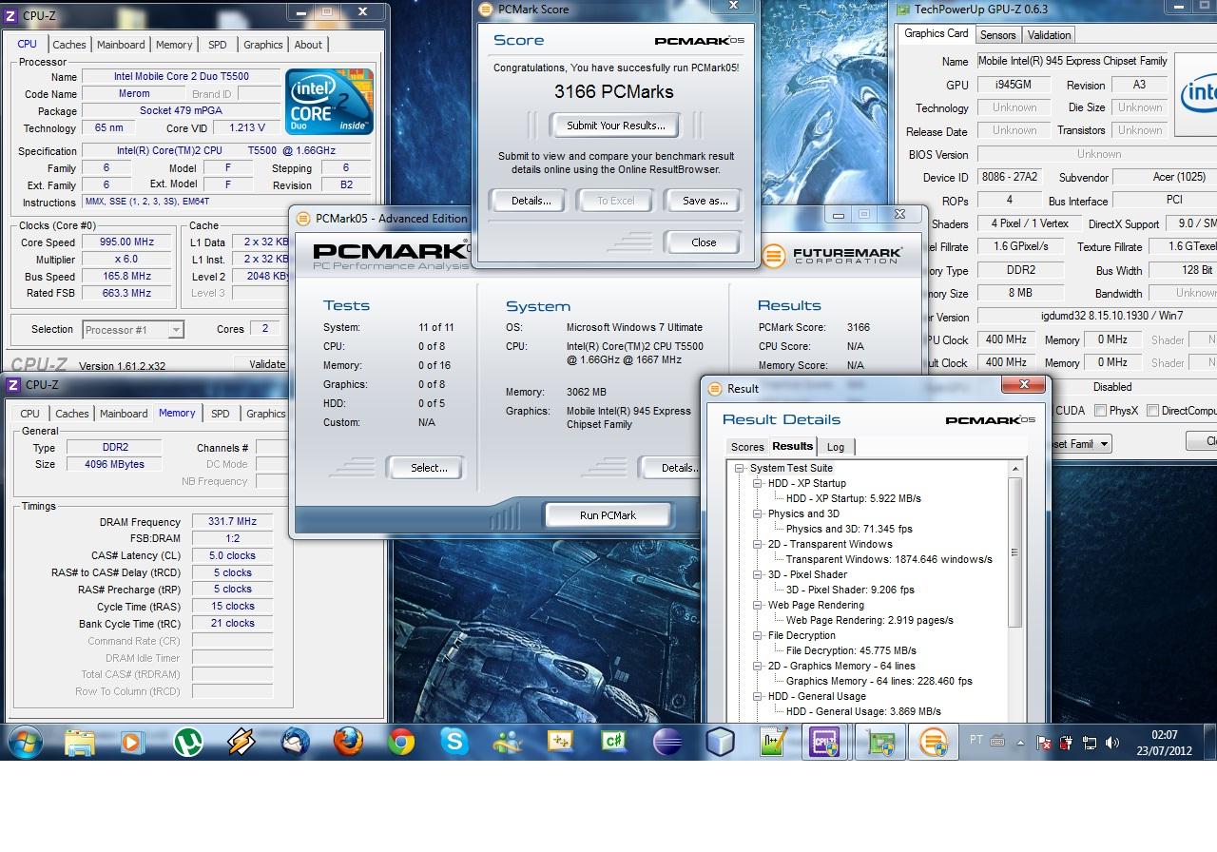Viewport: 1217px width, 852px height.
Task: Open the C# IDE taskbar icon
Action: 613,742
